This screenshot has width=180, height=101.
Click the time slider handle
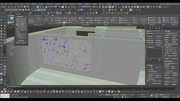pos(14,86)
